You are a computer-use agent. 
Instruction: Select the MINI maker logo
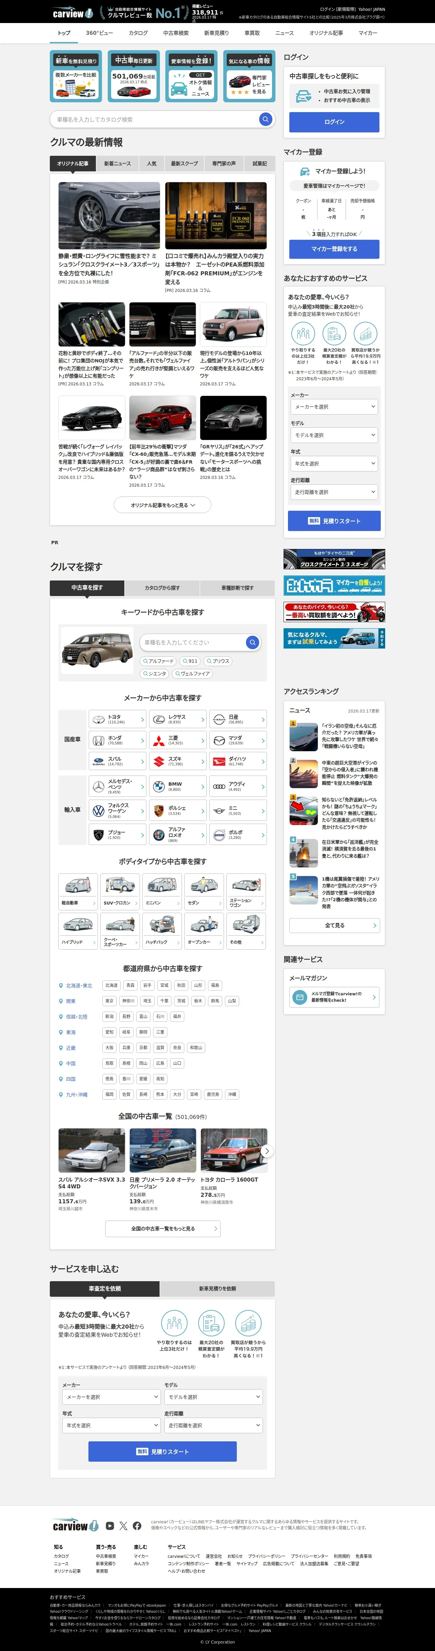[x=220, y=811]
